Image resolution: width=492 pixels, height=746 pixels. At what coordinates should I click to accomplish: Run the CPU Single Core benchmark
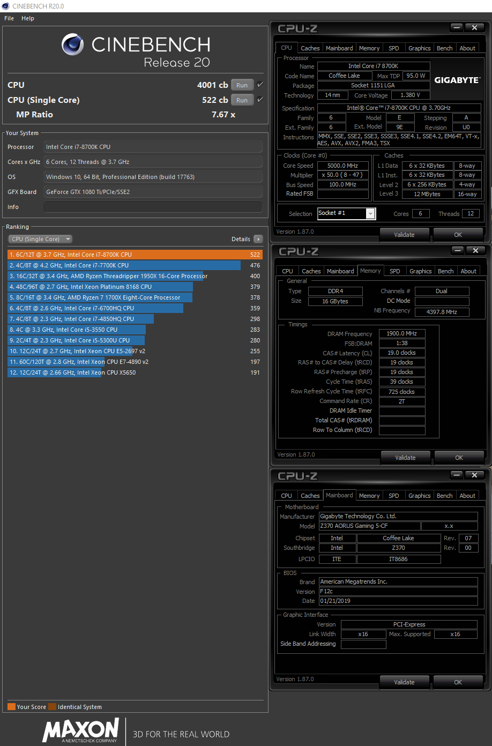point(242,100)
